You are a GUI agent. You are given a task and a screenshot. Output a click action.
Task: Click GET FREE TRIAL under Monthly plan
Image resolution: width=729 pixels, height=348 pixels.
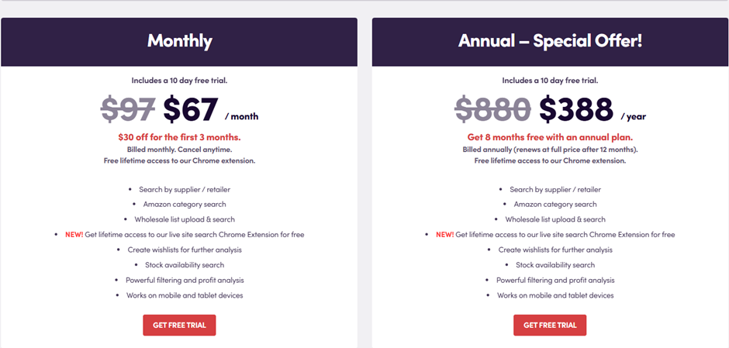pyautogui.click(x=179, y=326)
